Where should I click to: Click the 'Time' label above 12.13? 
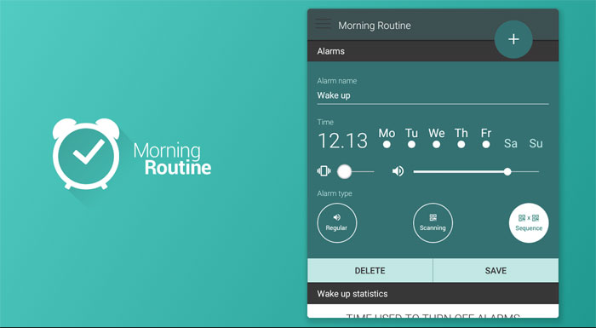pos(325,122)
